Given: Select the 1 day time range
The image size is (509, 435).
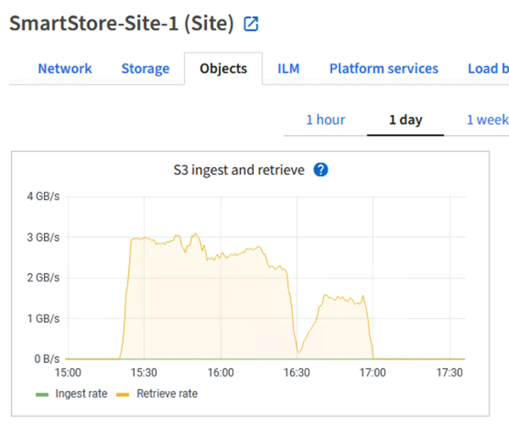Looking at the screenshot, I should click(x=406, y=120).
